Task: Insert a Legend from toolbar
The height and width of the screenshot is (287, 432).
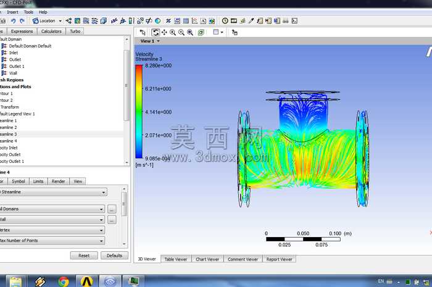Action: (x=131, y=21)
